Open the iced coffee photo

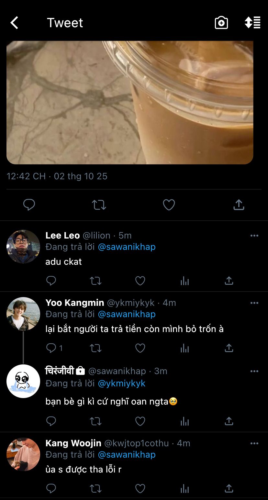pyautogui.click(x=130, y=102)
